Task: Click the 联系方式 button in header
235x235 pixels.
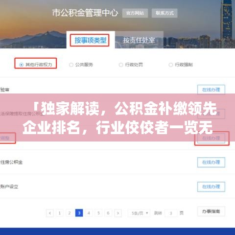Action: click(x=164, y=13)
